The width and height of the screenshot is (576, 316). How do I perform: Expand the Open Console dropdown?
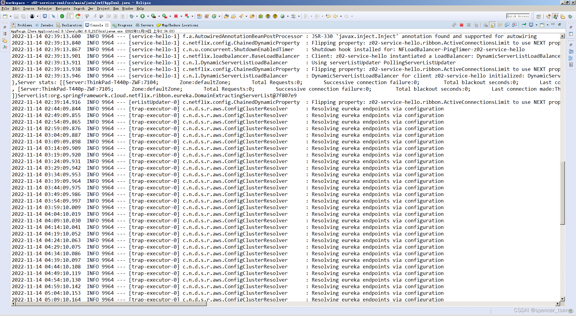(x=548, y=25)
